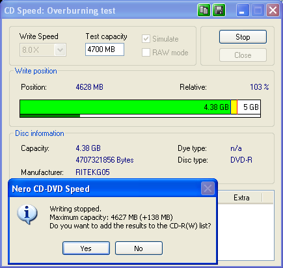Click the 4.38 GB bar label
283x268 pixels.
tap(216, 107)
